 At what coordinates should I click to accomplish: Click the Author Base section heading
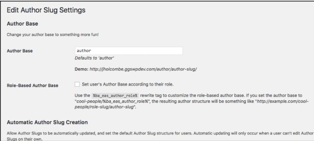pyautogui.click(x=23, y=24)
